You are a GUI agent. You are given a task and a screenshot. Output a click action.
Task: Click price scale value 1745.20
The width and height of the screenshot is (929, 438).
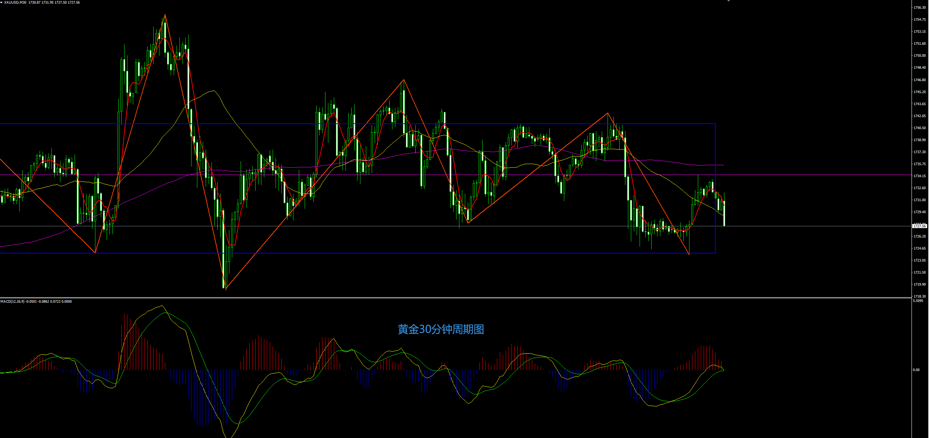(920, 92)
